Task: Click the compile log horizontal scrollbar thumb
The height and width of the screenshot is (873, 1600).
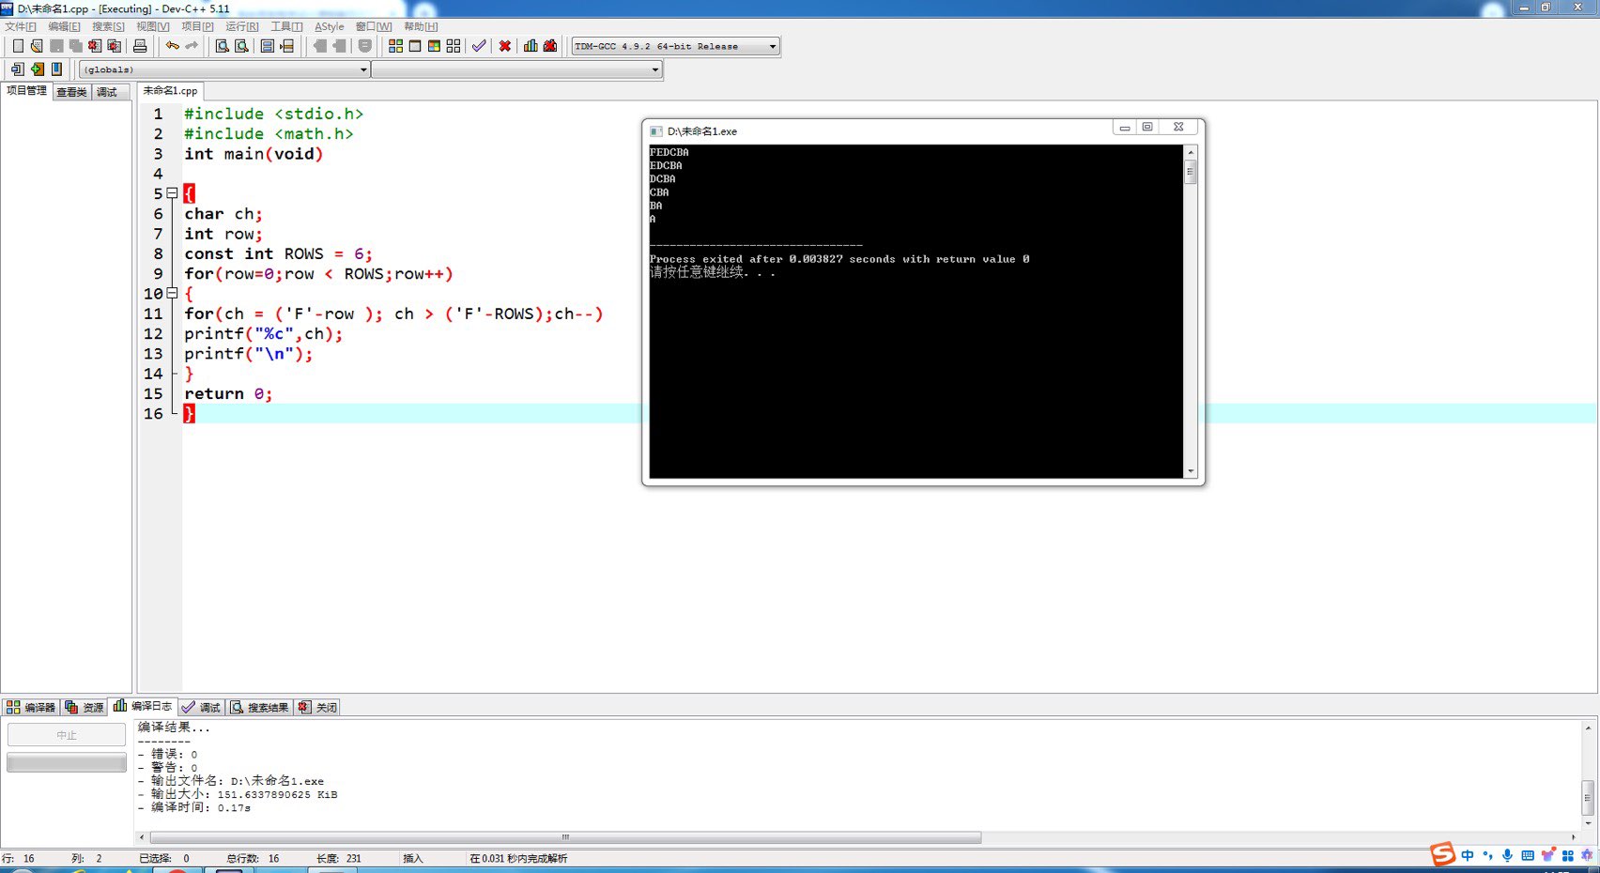Action: [x=565, y=837]
